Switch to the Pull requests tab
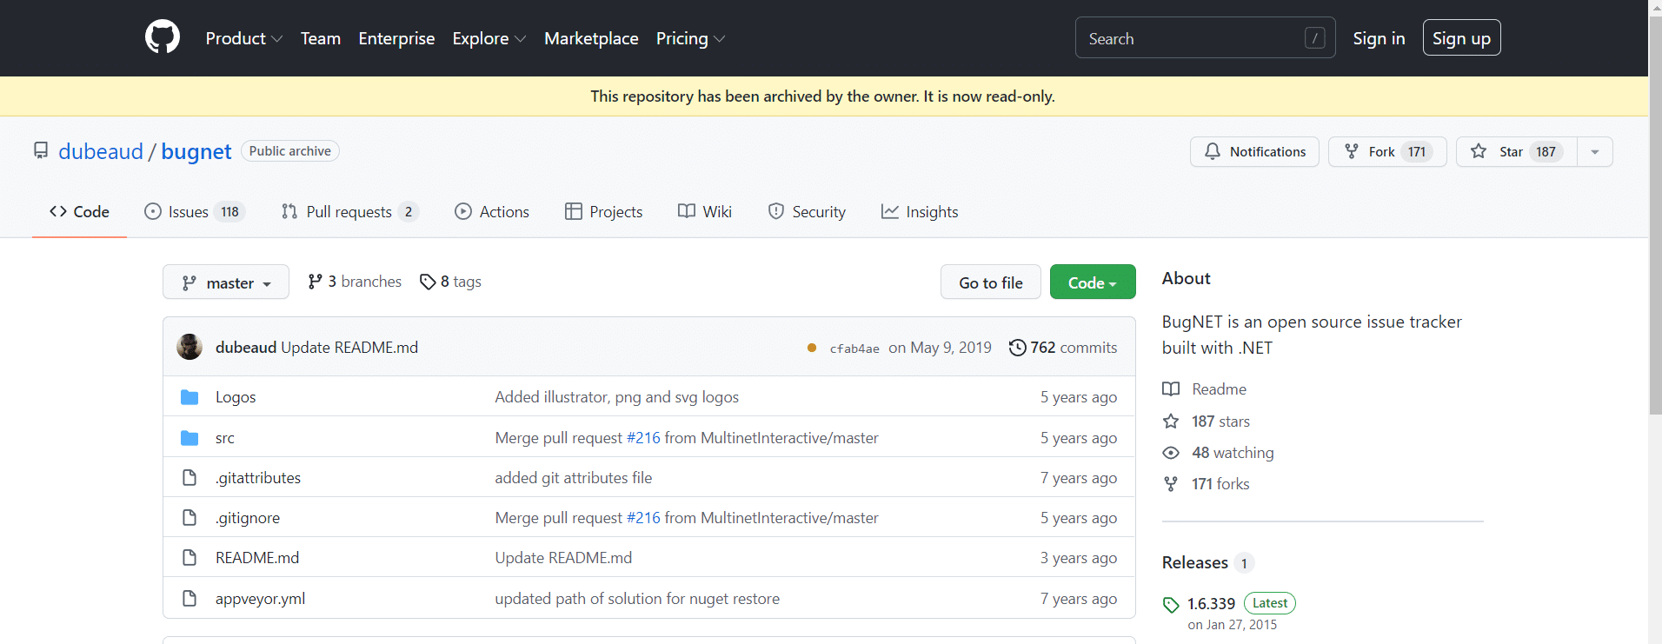1662x644 pixels. 350,211
